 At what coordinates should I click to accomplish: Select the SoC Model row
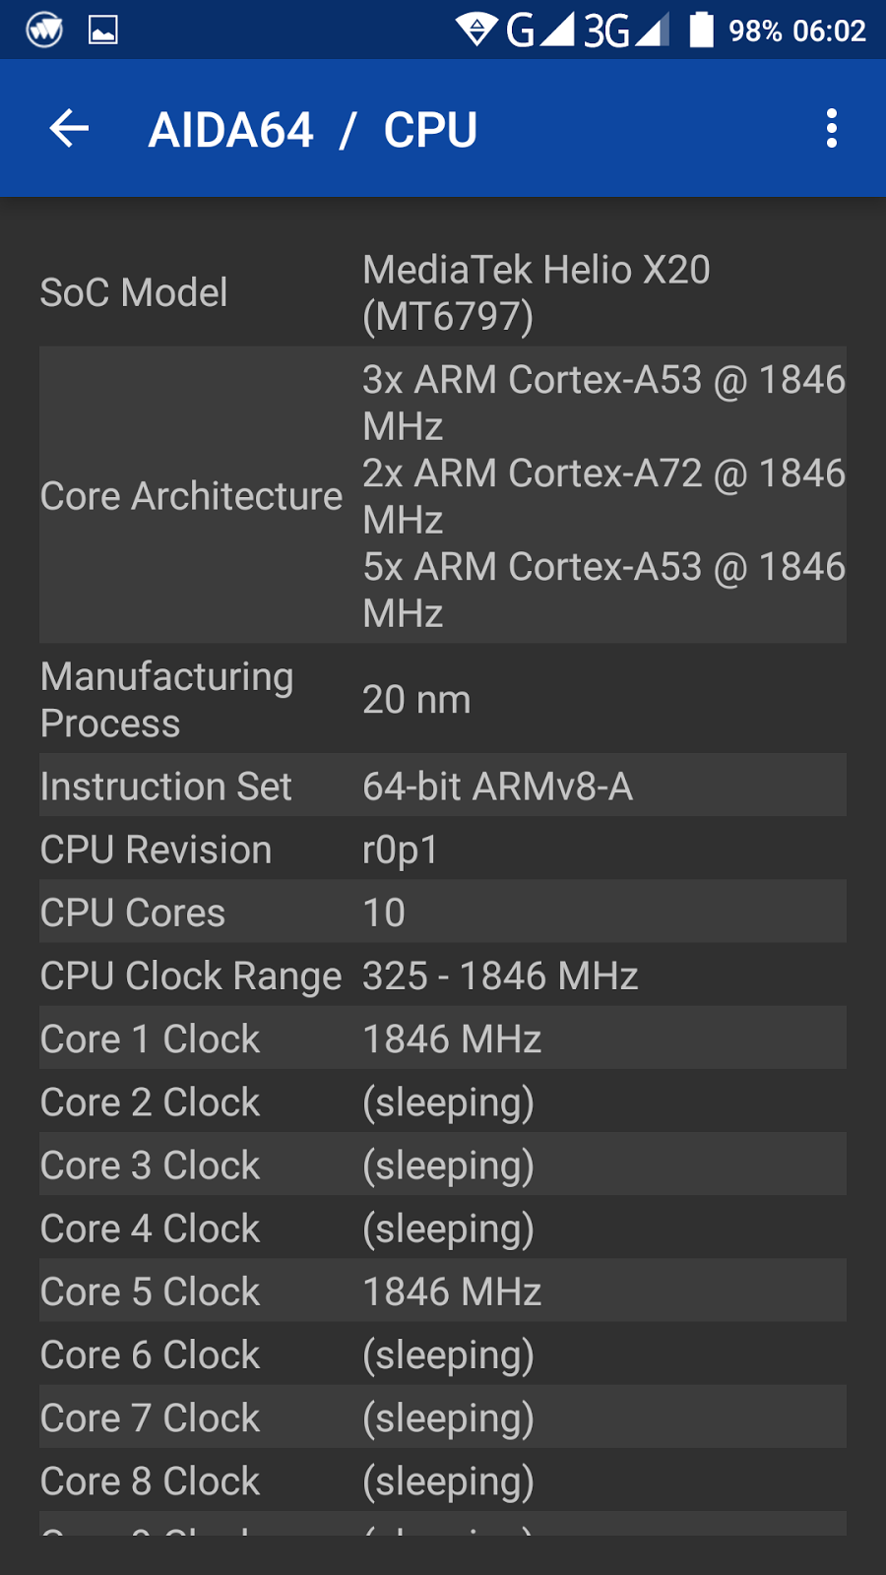coord(443,292)
